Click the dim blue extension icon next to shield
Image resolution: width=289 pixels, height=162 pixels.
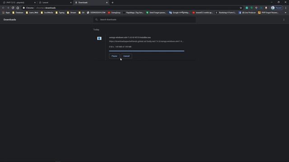tap(261, 8)
